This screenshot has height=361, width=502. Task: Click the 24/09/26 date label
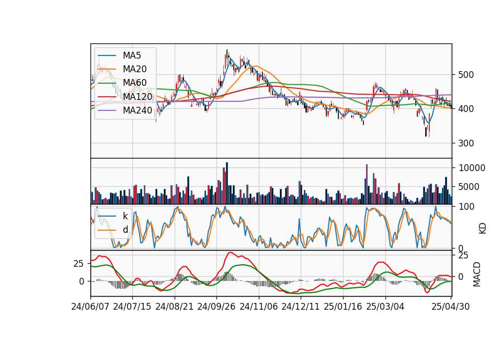pyautogui.click(x=216, y=307)
